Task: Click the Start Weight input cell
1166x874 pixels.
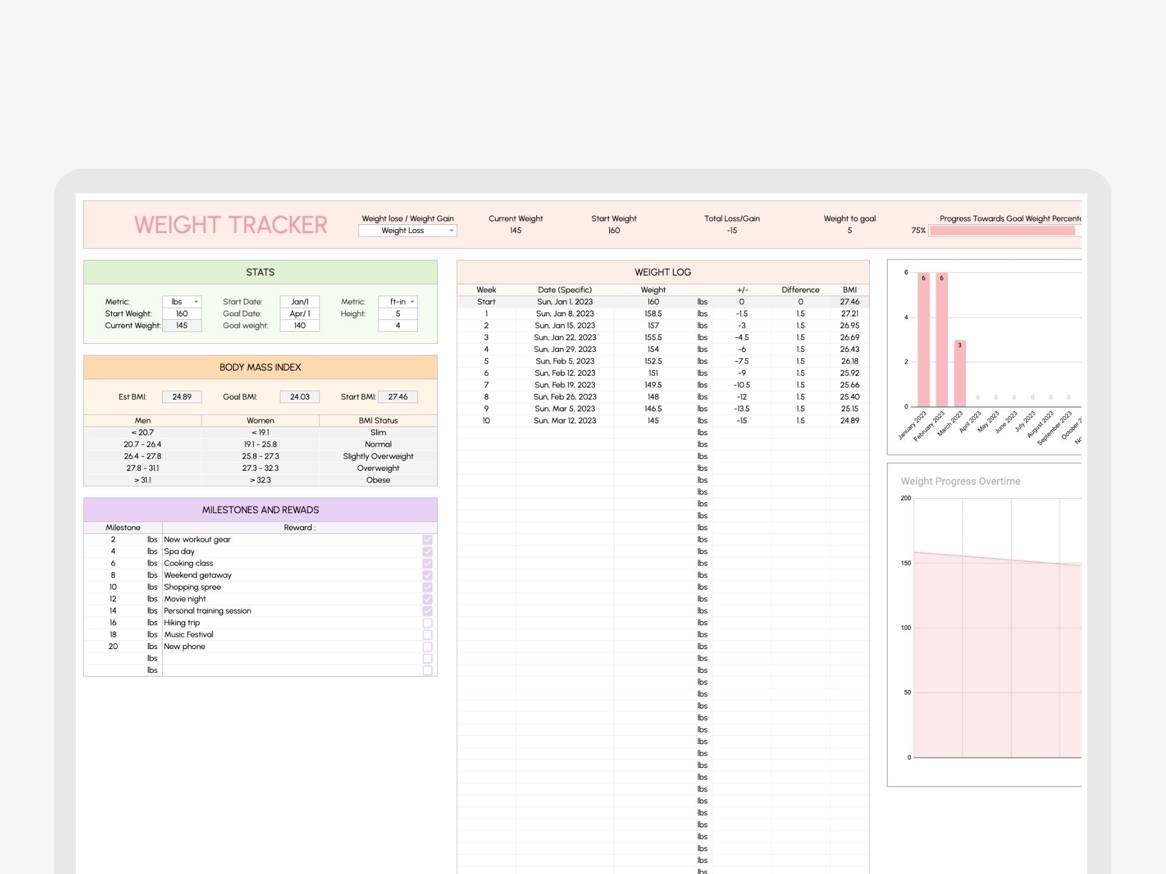Action: click(182, 313)
